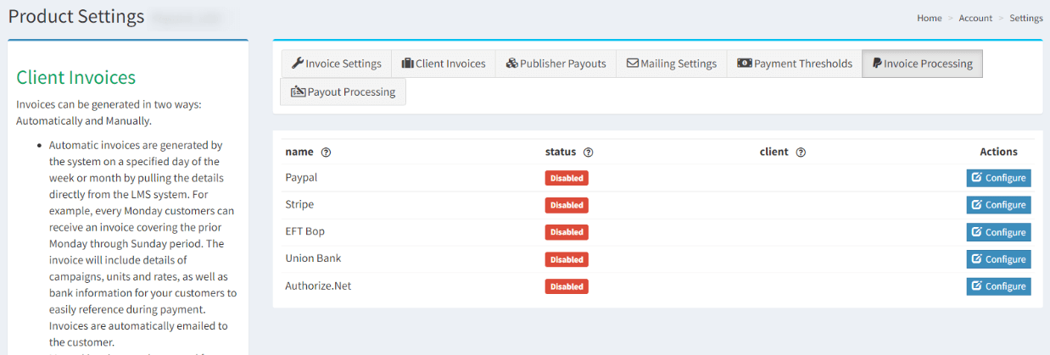The height and width of the screenshot is (355, 1050).
Task: Go to Home breadcrumb link
Action: click(929, 18)
